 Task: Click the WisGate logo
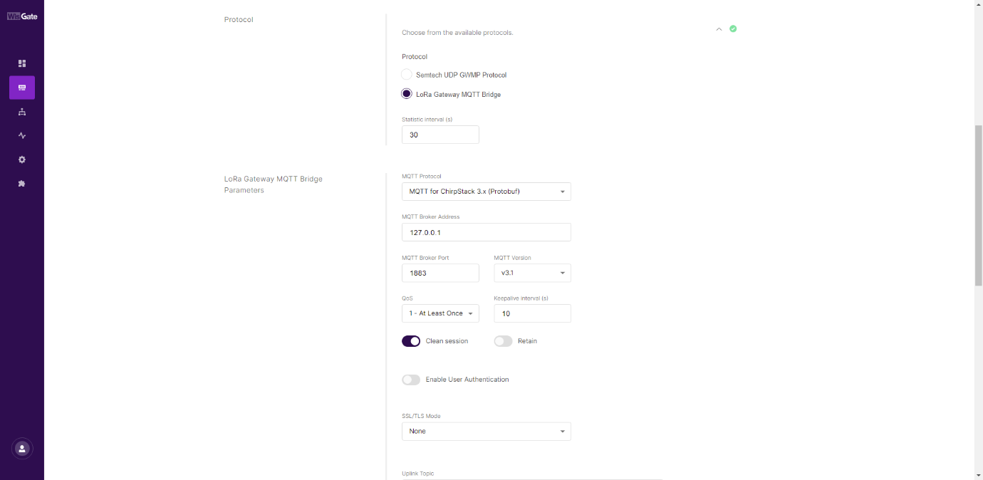[x=22, y=14]
